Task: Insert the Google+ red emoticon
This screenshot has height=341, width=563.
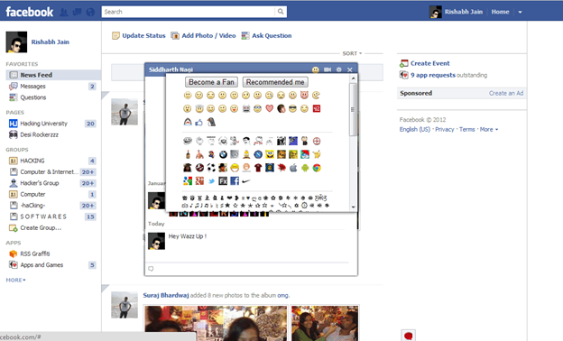Action: pyautogui.click(x=199, y=181)
